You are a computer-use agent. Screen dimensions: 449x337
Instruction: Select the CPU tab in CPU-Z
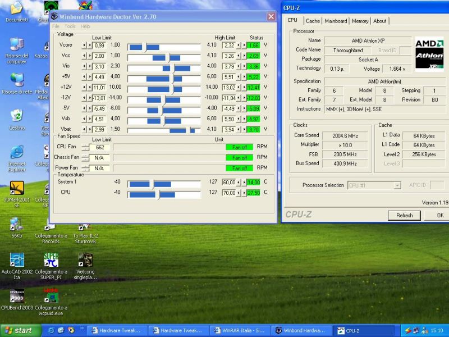point(292,20)
